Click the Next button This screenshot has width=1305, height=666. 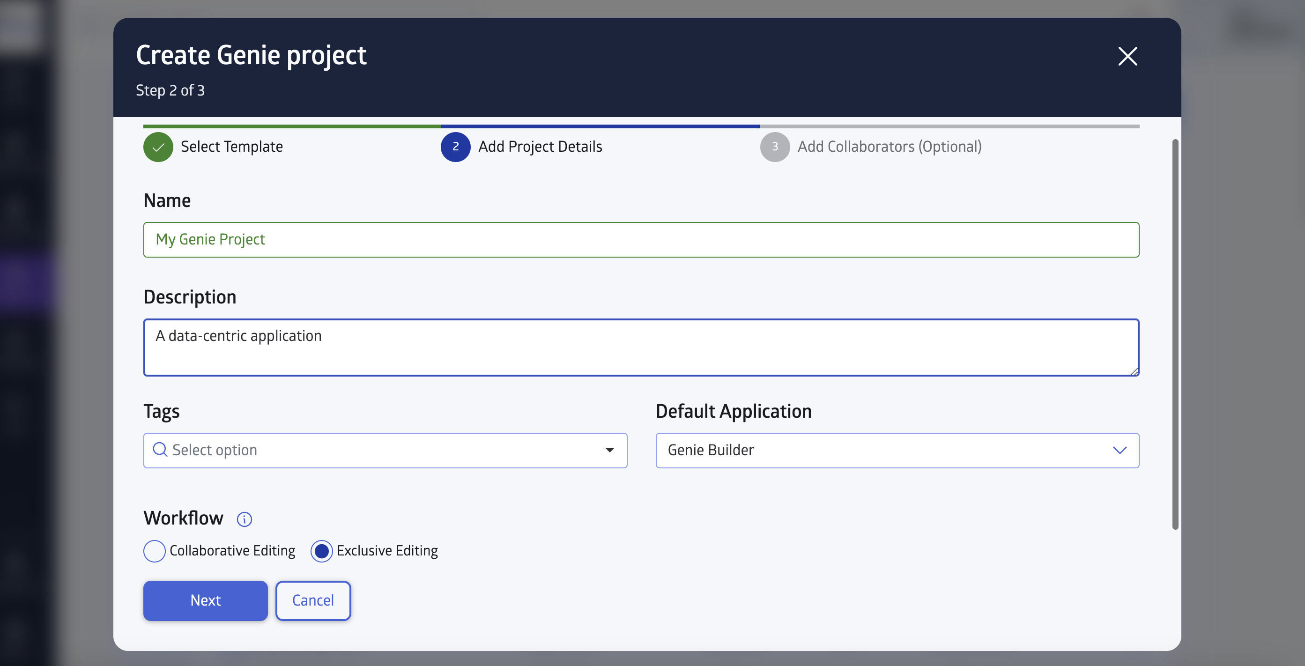coord(205,601)
